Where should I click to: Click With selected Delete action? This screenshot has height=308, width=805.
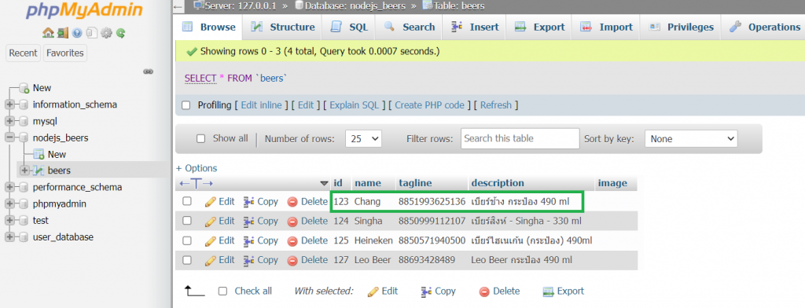tap(499, 291)
